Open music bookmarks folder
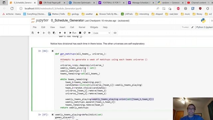The width and height of the screenshot is (213, 120). (186, 14)
